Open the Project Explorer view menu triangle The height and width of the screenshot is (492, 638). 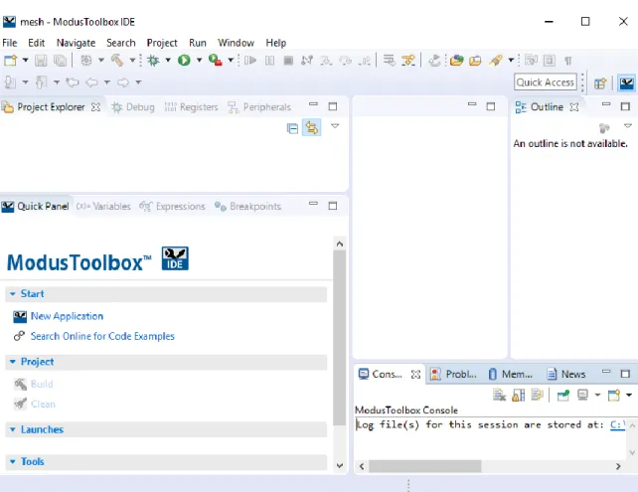coord(335,126)
